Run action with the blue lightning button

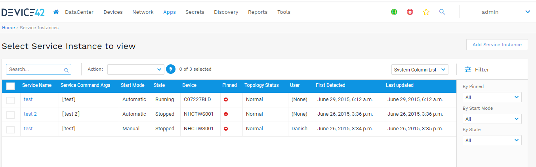[x=170, y=69]
